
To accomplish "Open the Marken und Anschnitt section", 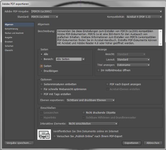I will [x=19, y=33].
